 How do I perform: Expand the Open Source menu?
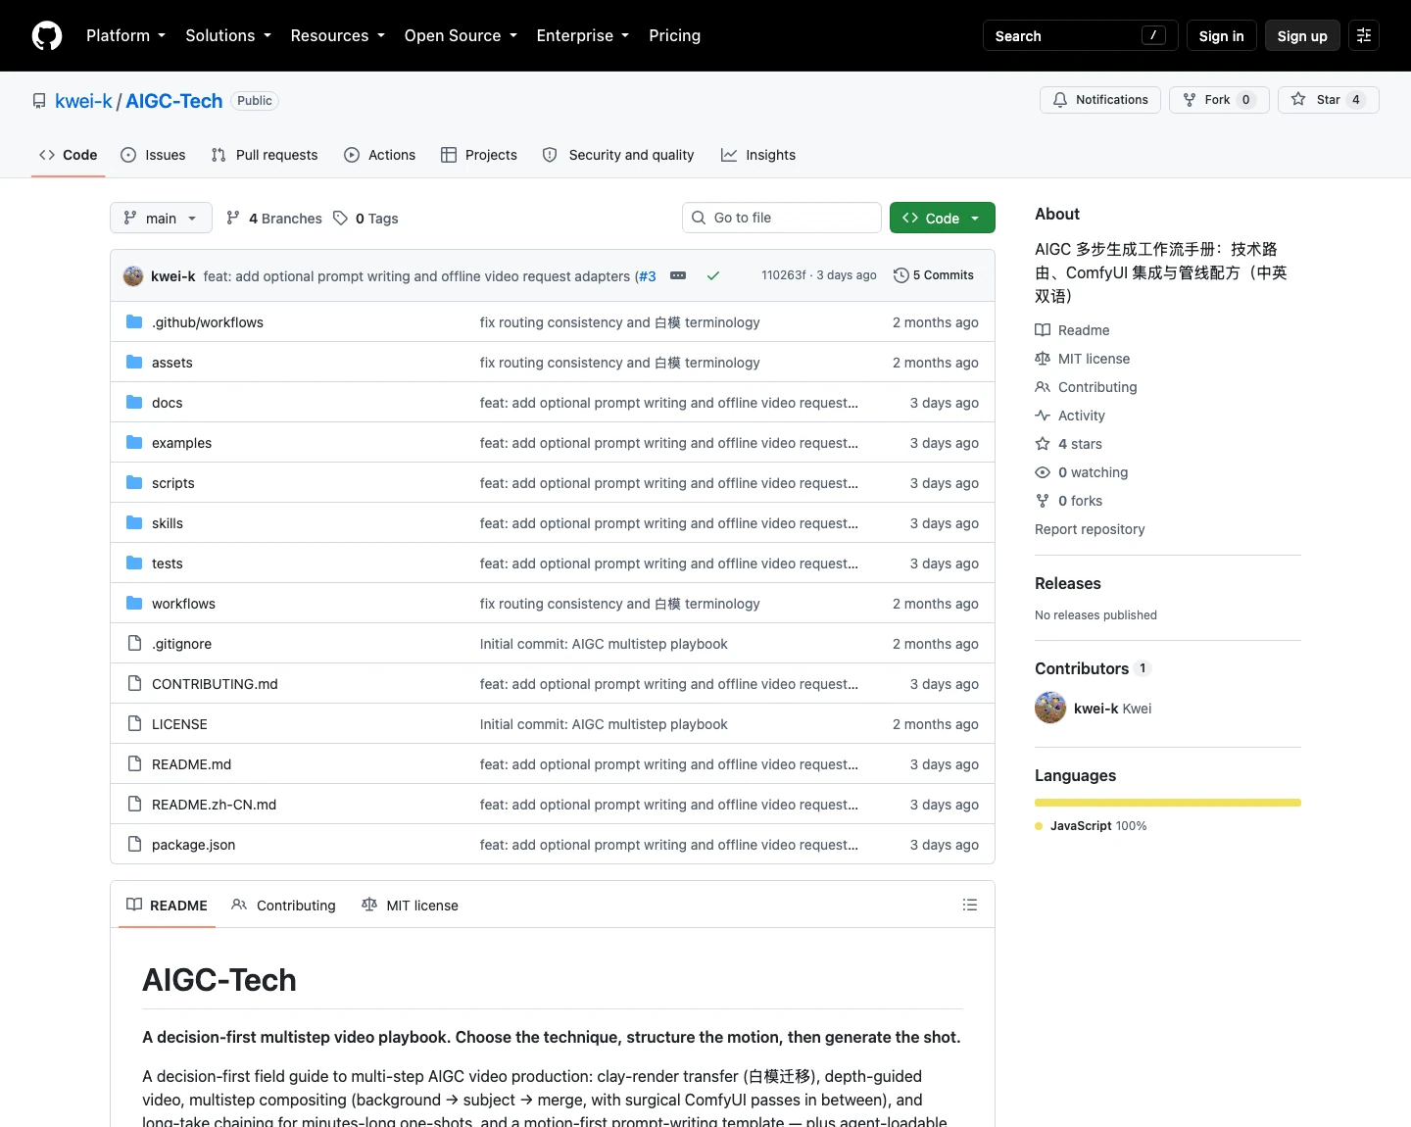[461, 35]
